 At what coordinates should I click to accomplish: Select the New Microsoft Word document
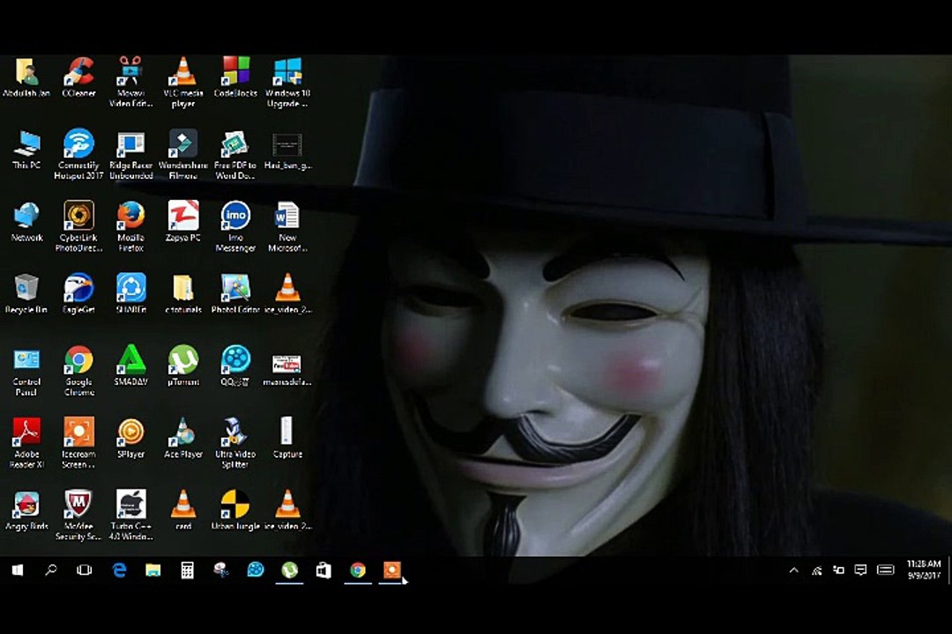[x=287, y=226]
